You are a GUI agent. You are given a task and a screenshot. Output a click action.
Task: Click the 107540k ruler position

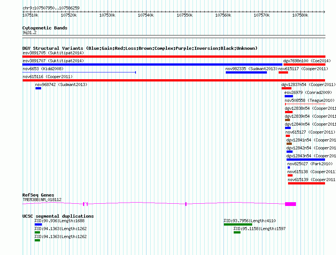point(146,15)
